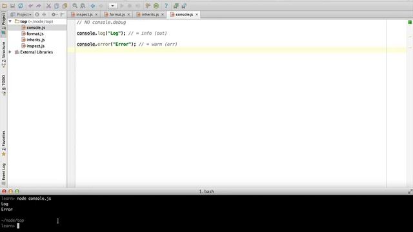Click 'node console.js' command in terminal

click(34, 198)
